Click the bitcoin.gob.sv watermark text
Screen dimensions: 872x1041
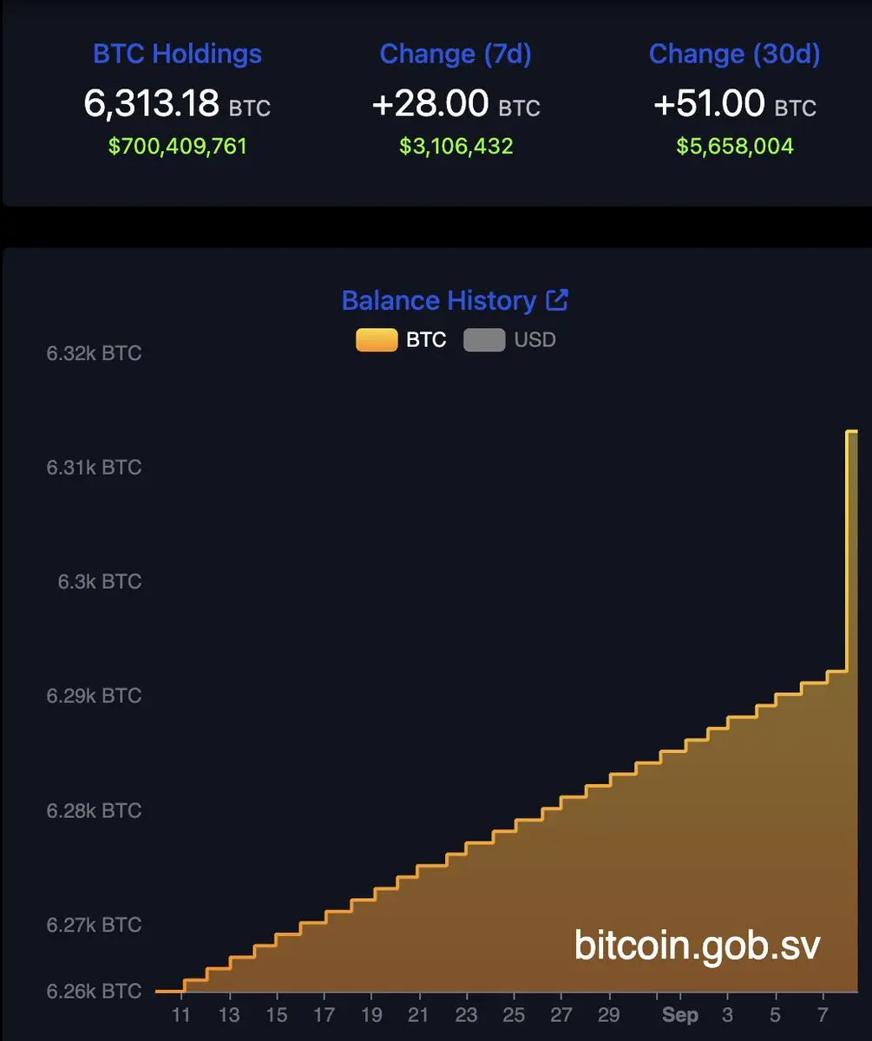coord(697,945)
